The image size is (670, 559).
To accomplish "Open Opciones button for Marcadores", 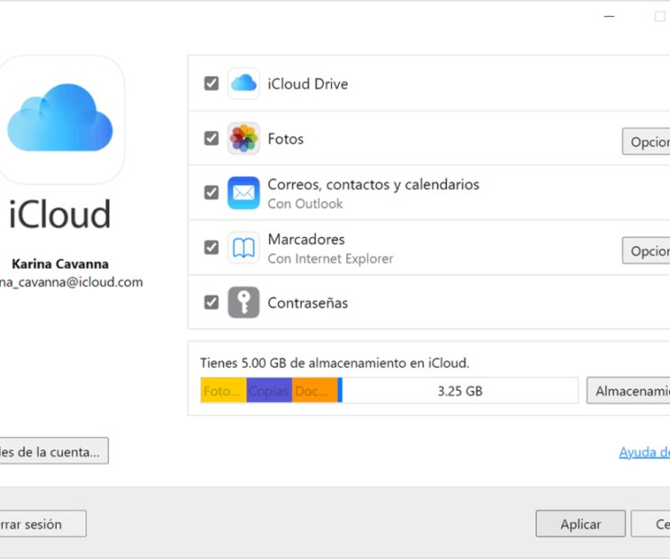I will coord(646,251).
